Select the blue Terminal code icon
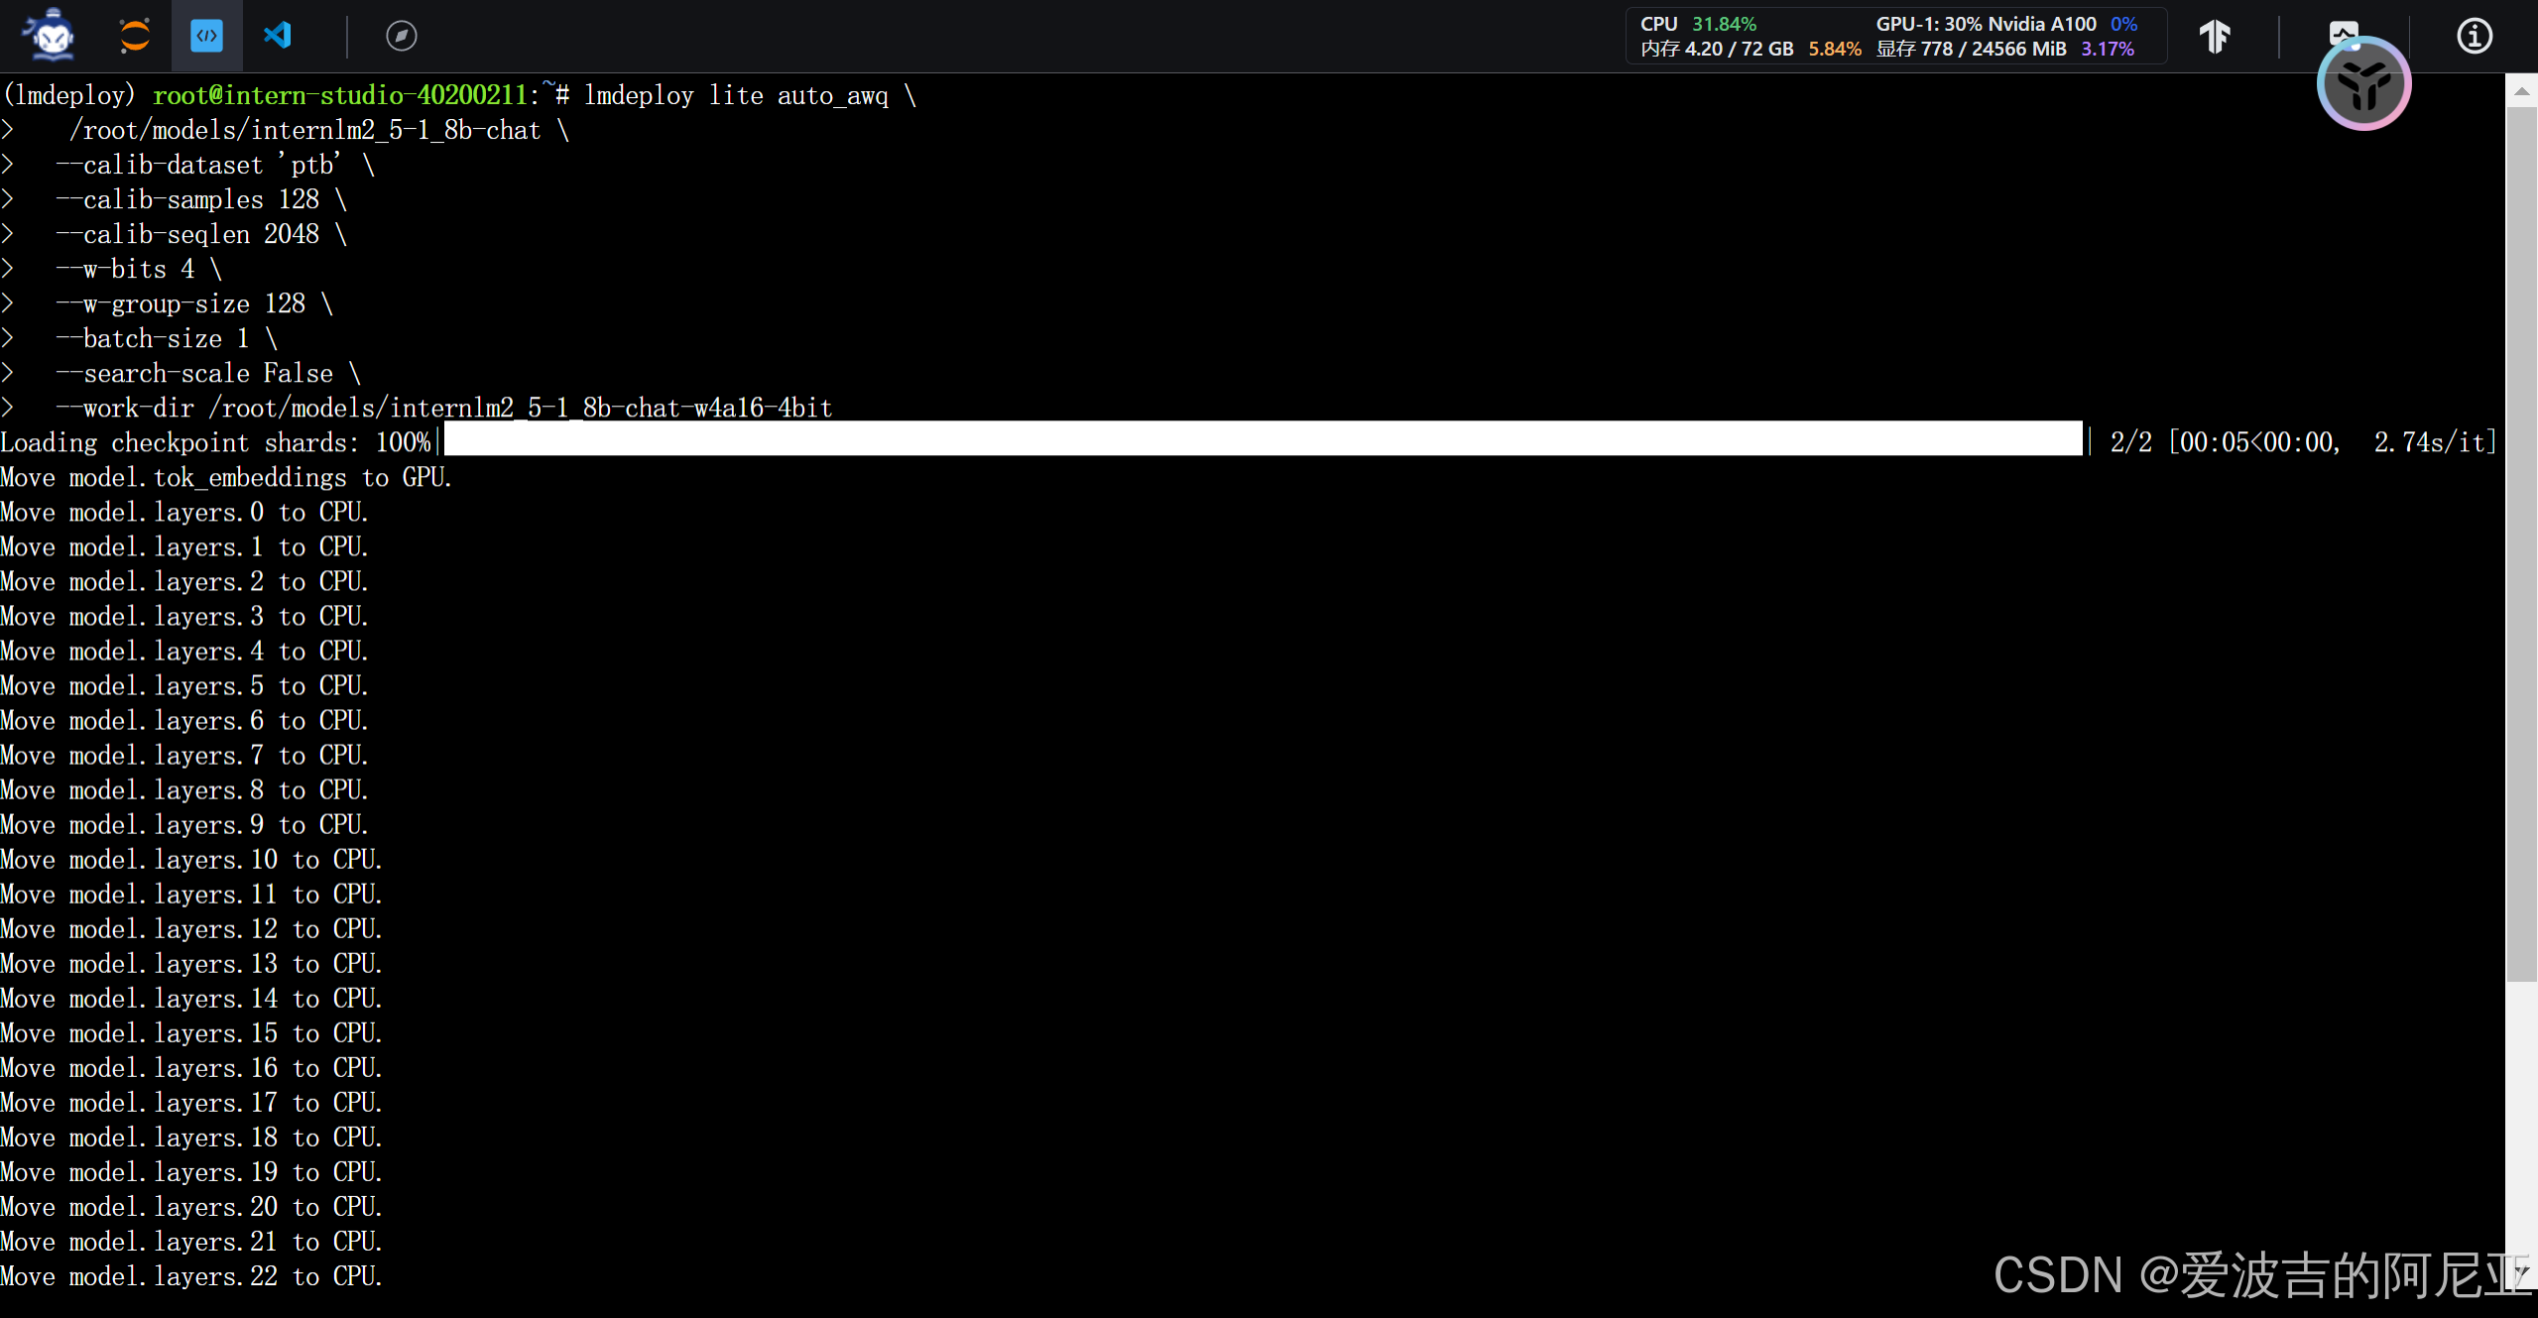This screenshot has height=1318, width=2538. [x=206, y=36]
